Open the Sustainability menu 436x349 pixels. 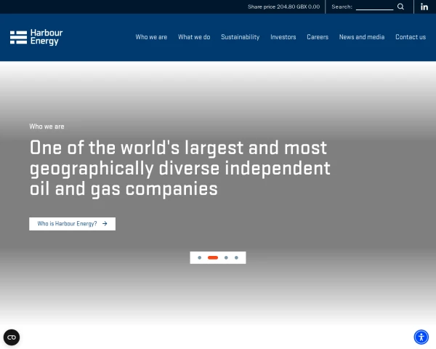point(241,37)
